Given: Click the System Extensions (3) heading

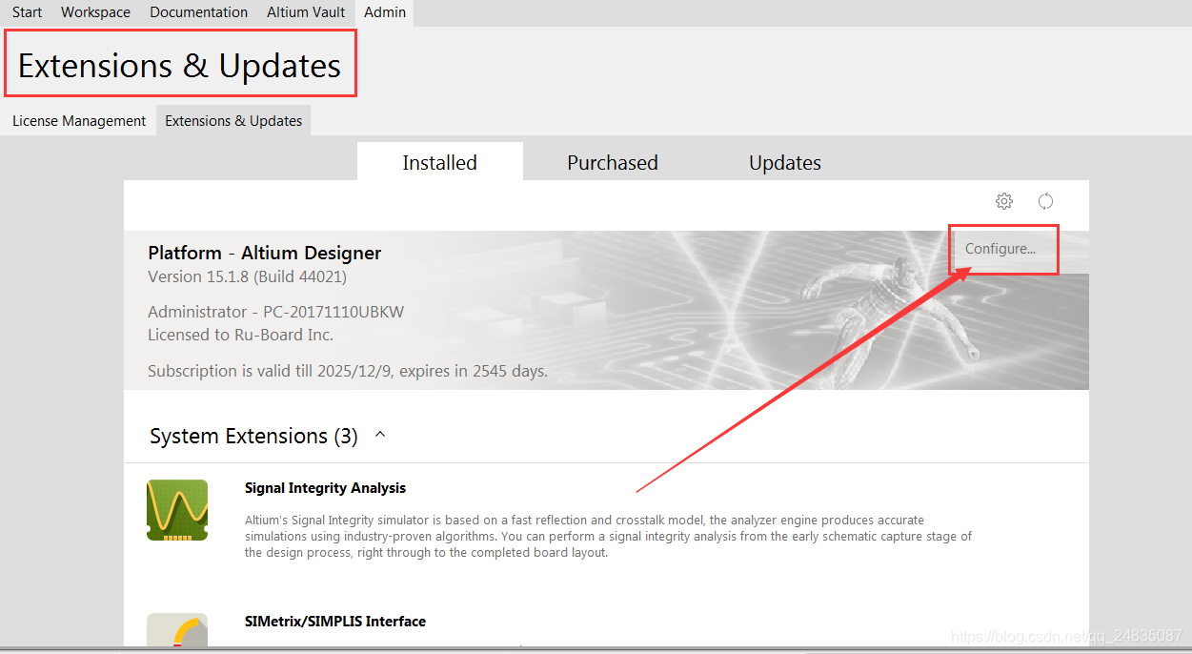Looking at the screenshot, I should click(x=253, y=436).
